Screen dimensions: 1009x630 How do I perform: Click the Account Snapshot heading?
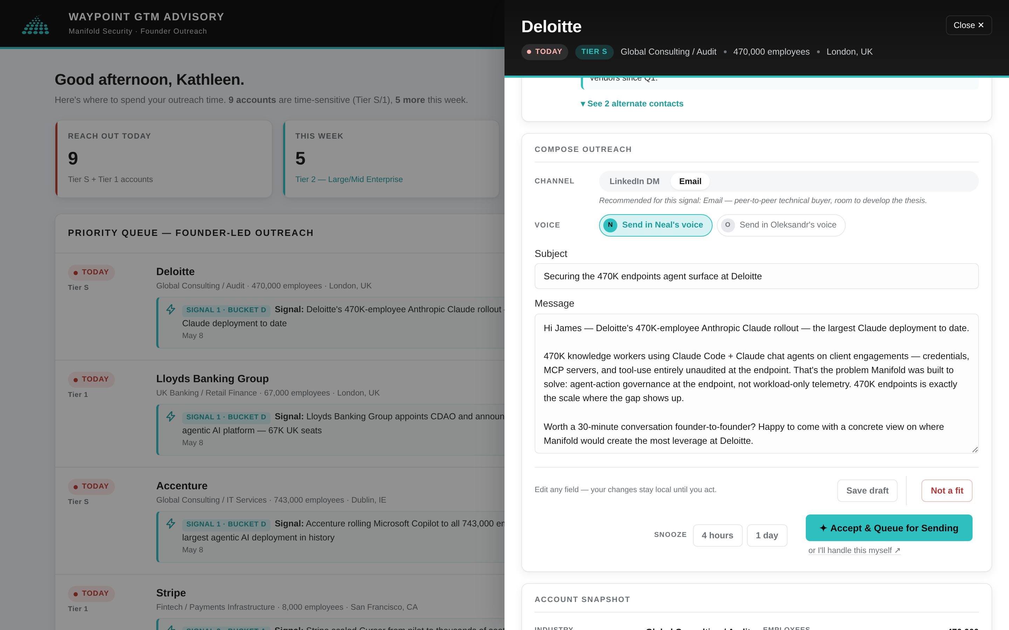[x=582, y=599]
